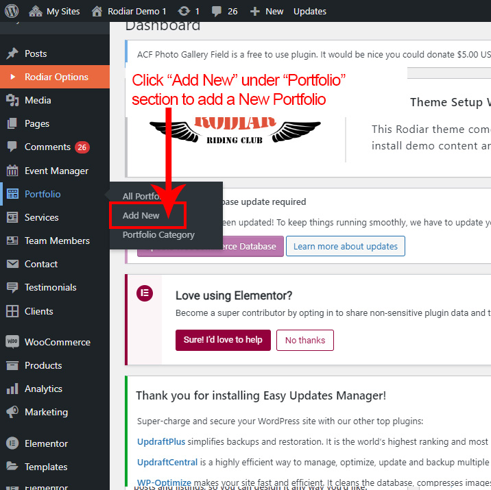The height and width of the screenshot is (490, 491).
Task: Open My Sites in admin bar
Action: point(55,11)
